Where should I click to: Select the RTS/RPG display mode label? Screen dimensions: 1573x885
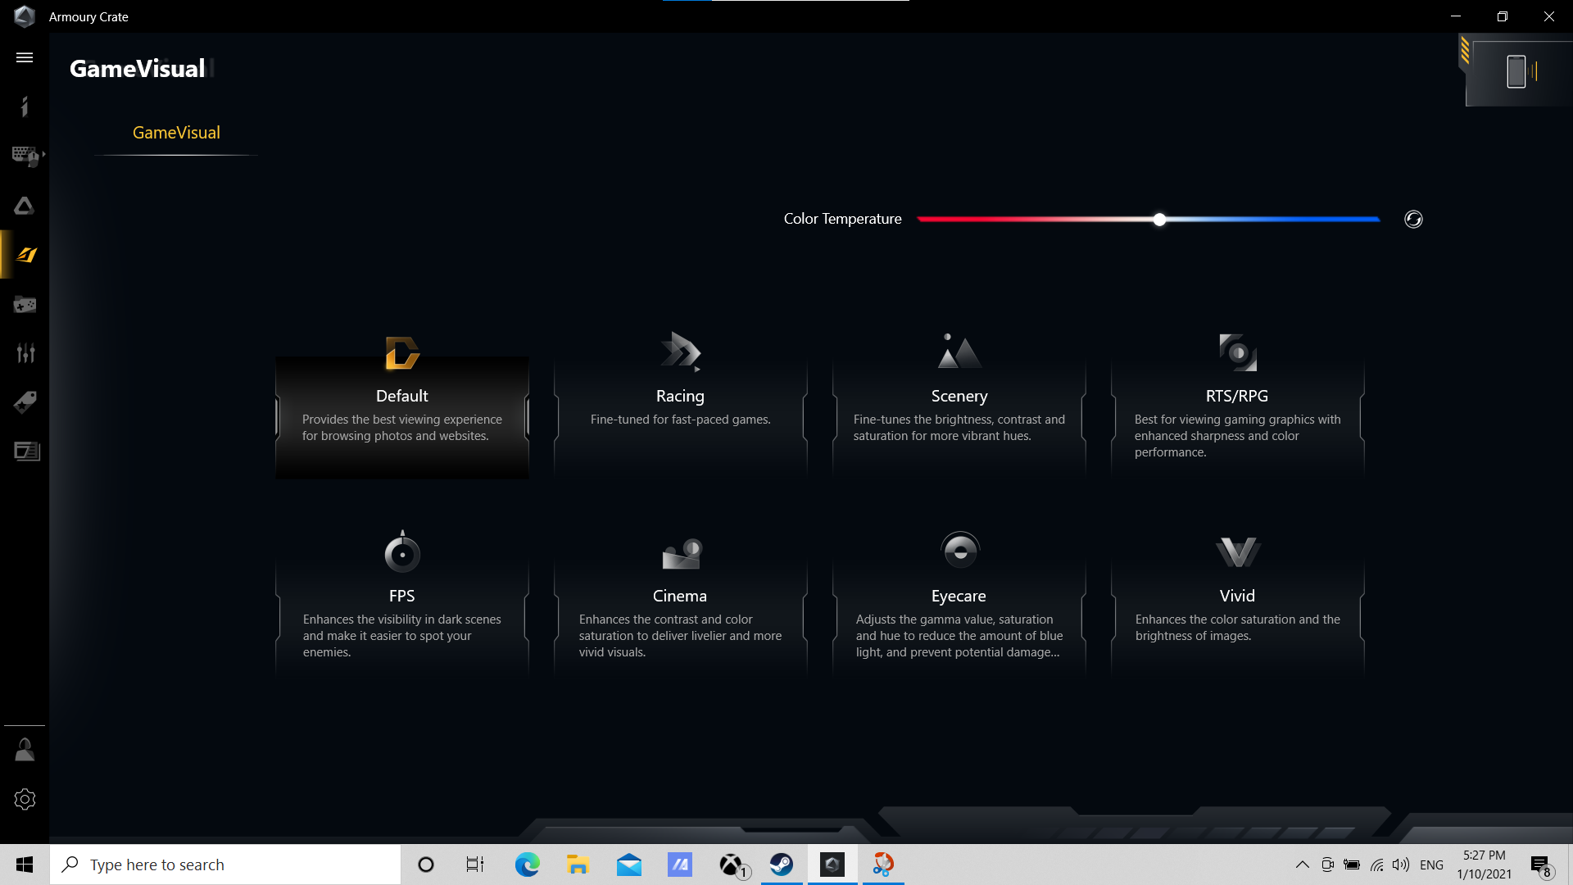click(x=1237, y=396)
